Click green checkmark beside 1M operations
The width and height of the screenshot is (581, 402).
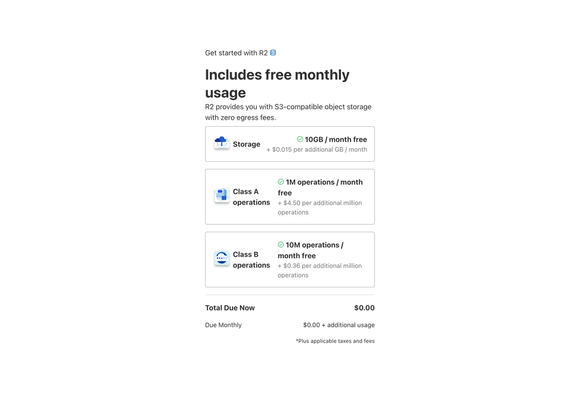[x=281, y=182]
